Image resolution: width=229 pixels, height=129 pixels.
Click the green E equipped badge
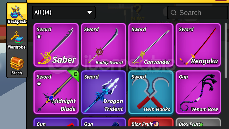tap(74, 75)
